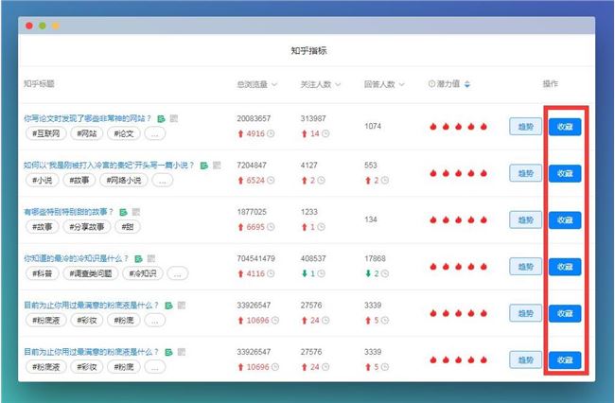The image size is (615, 403).
Task: Click 收藏 button in 704541479 views row
Action: (565, 267)
